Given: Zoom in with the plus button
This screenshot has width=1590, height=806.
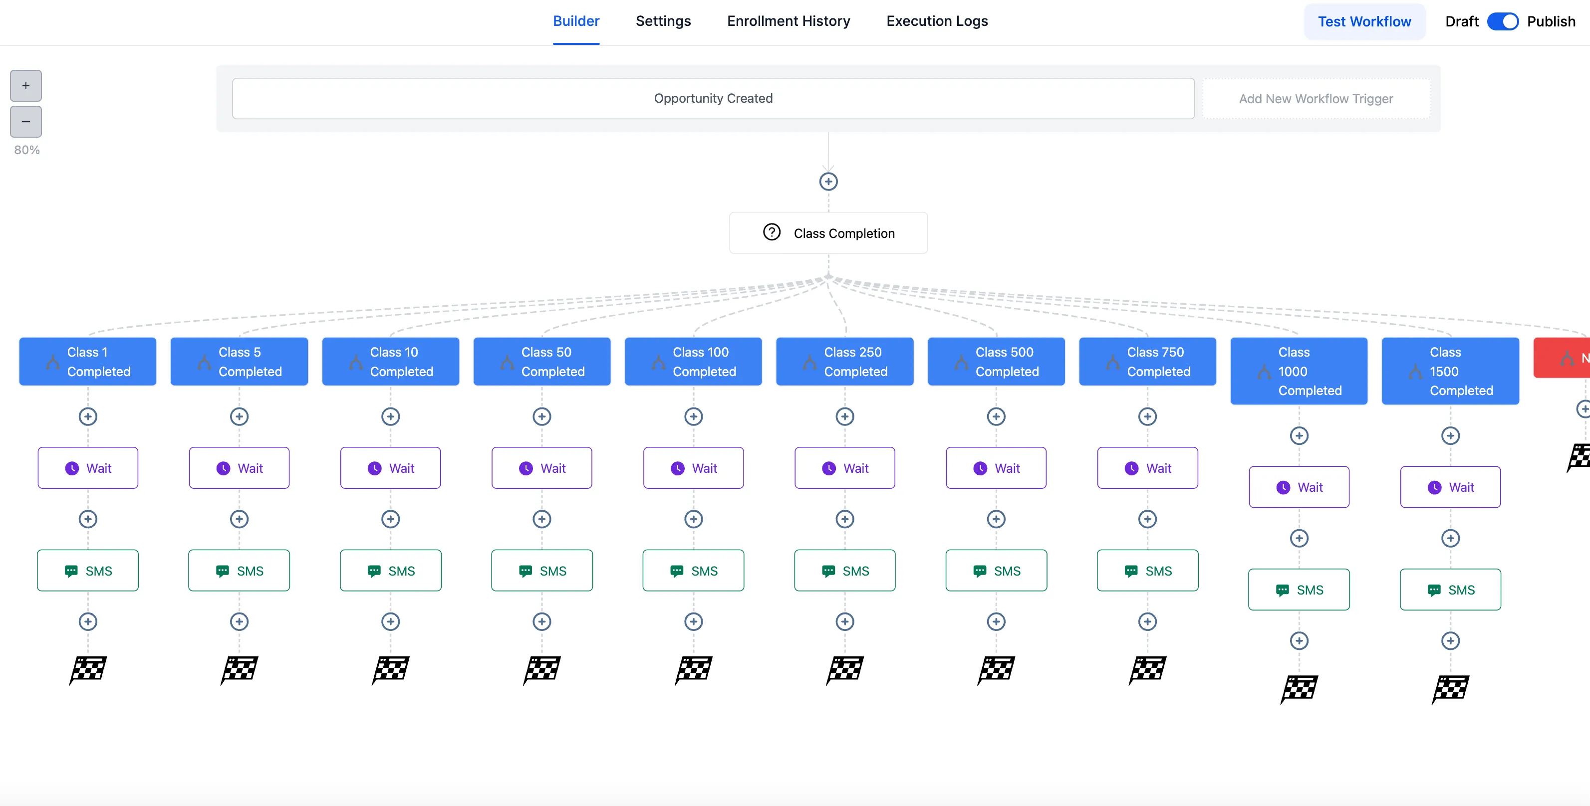Looking at the screenshot, I should pyautogui.click(x=26, y=86).
